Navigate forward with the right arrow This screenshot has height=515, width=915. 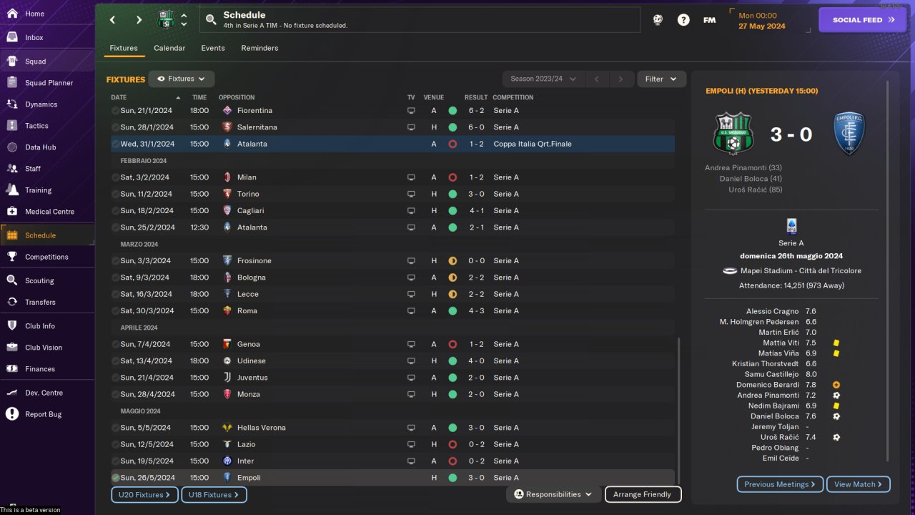point(139,20)
